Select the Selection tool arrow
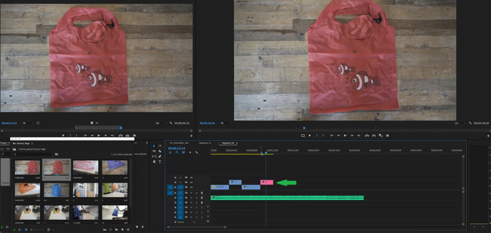 154,146
